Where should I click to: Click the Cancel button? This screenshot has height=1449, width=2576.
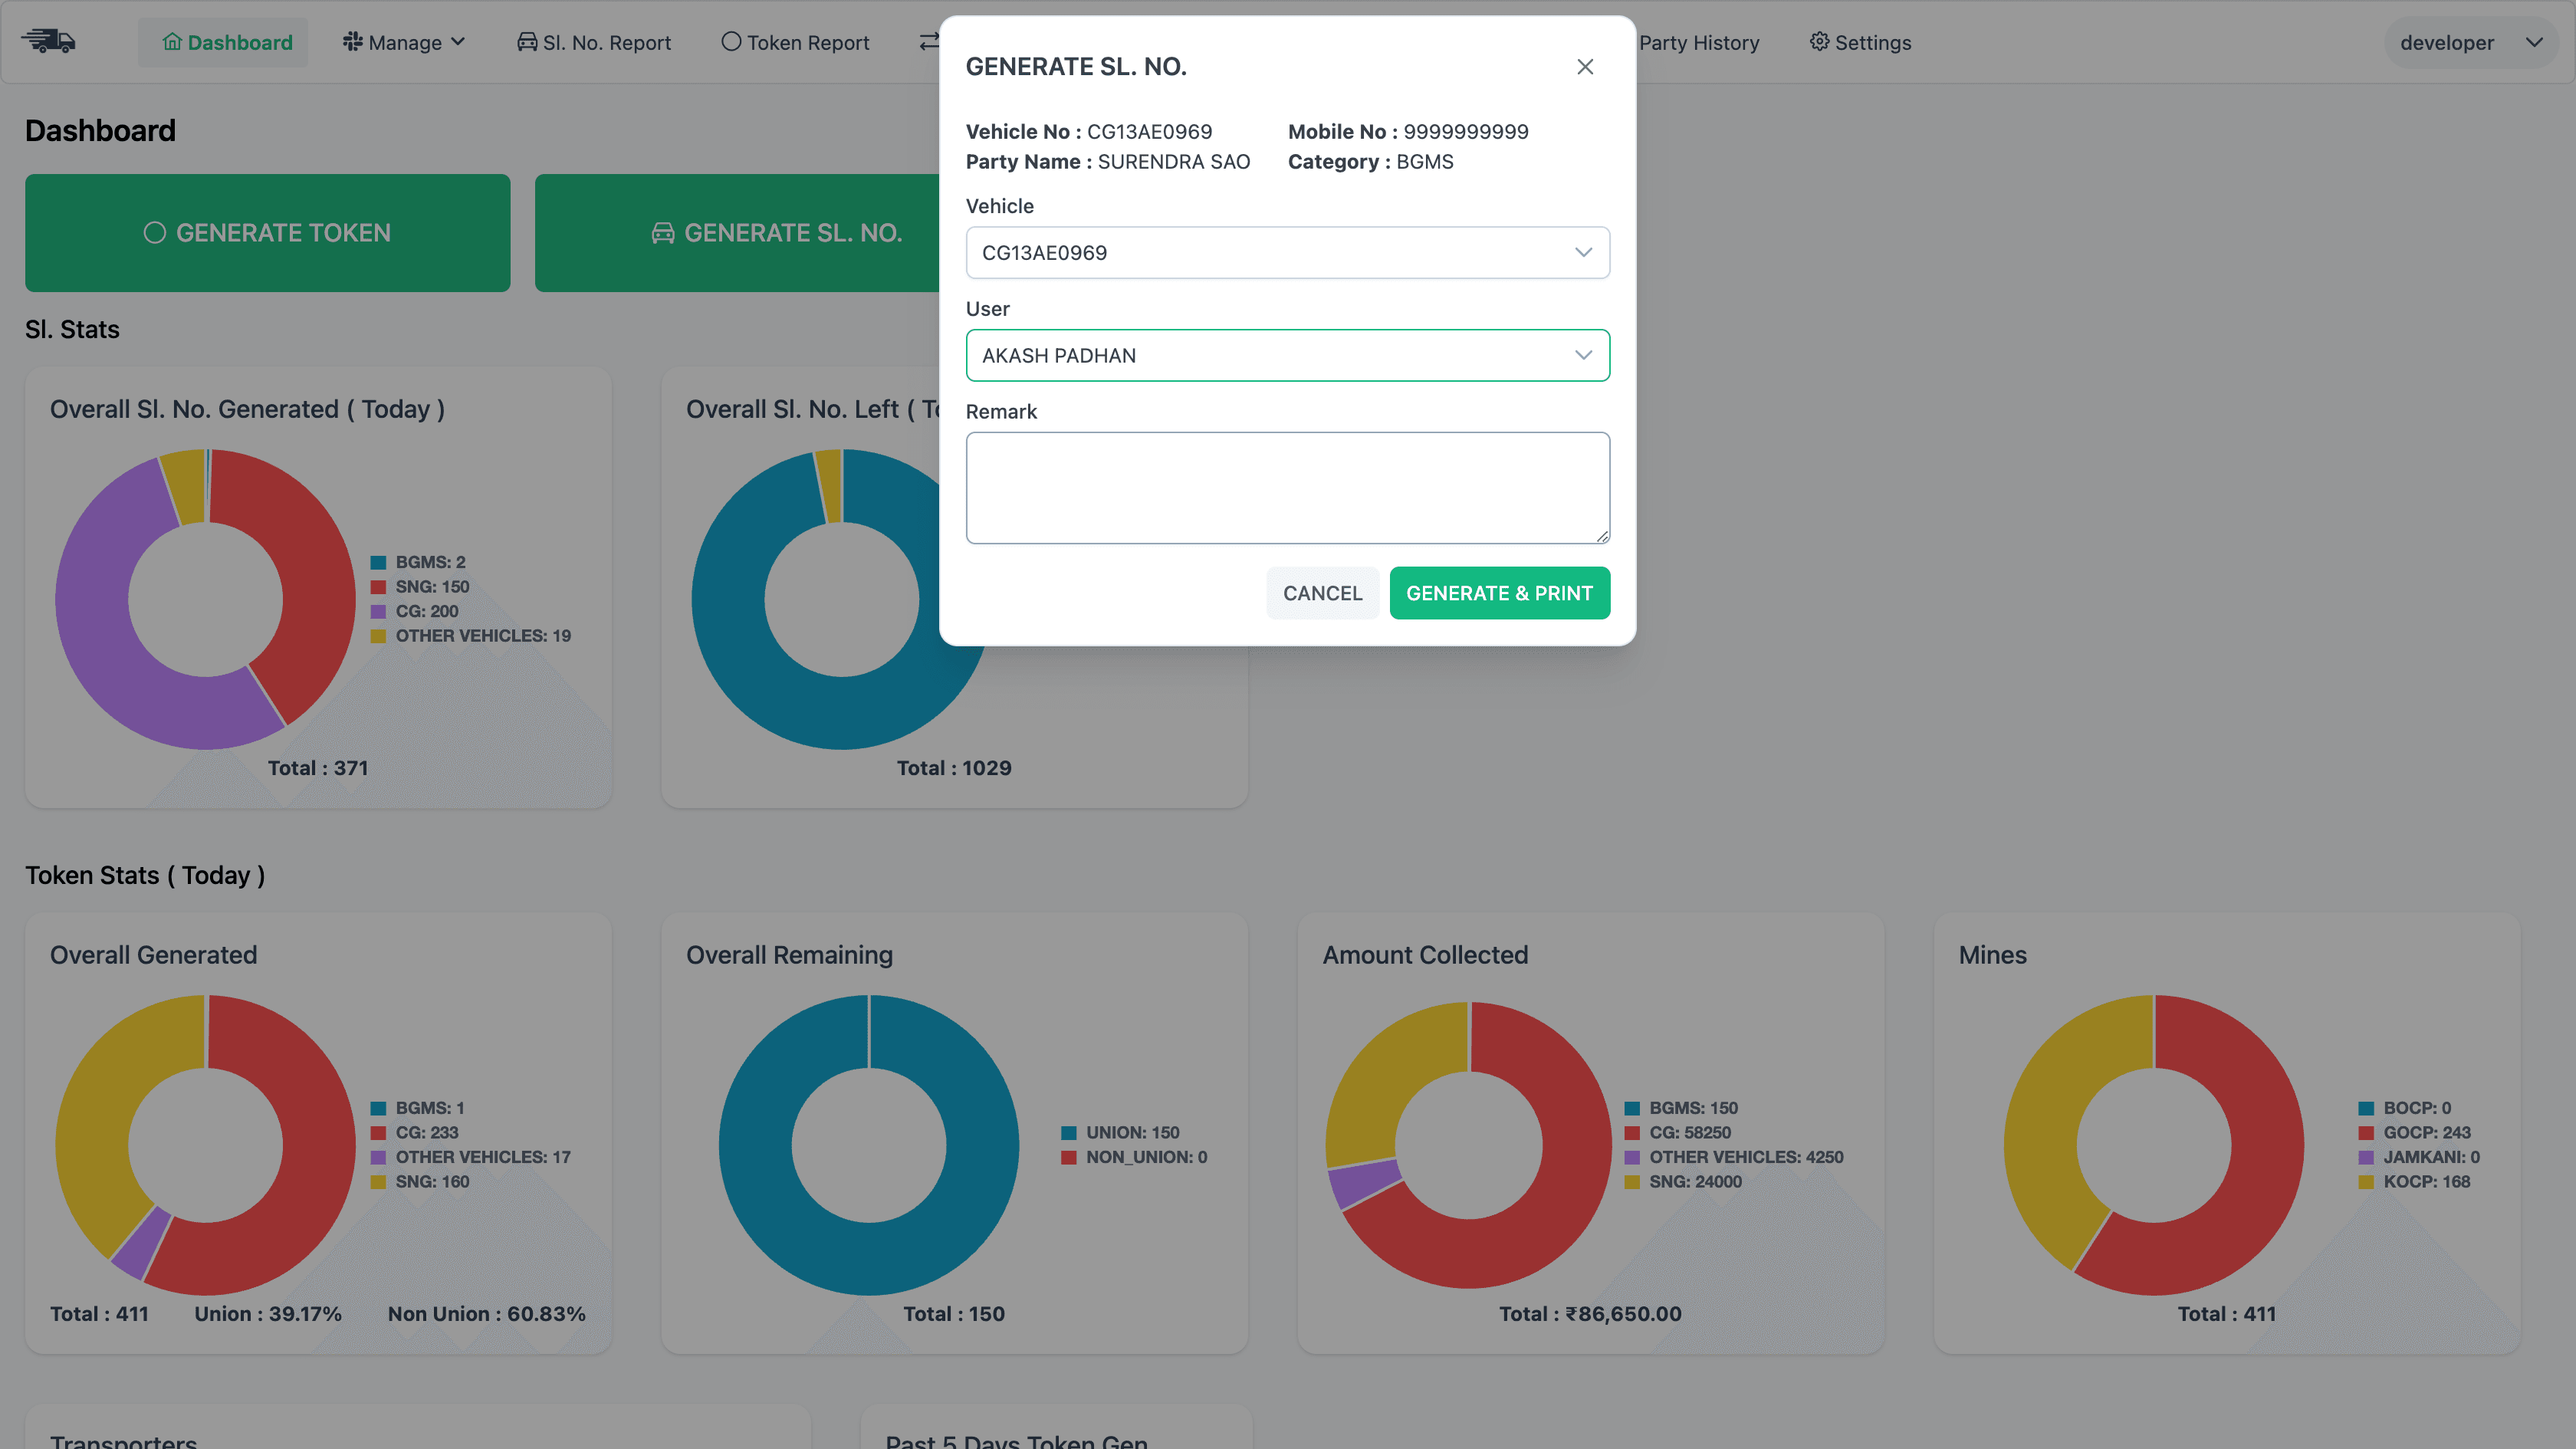pyautogui.click(x=1322, y=593)
